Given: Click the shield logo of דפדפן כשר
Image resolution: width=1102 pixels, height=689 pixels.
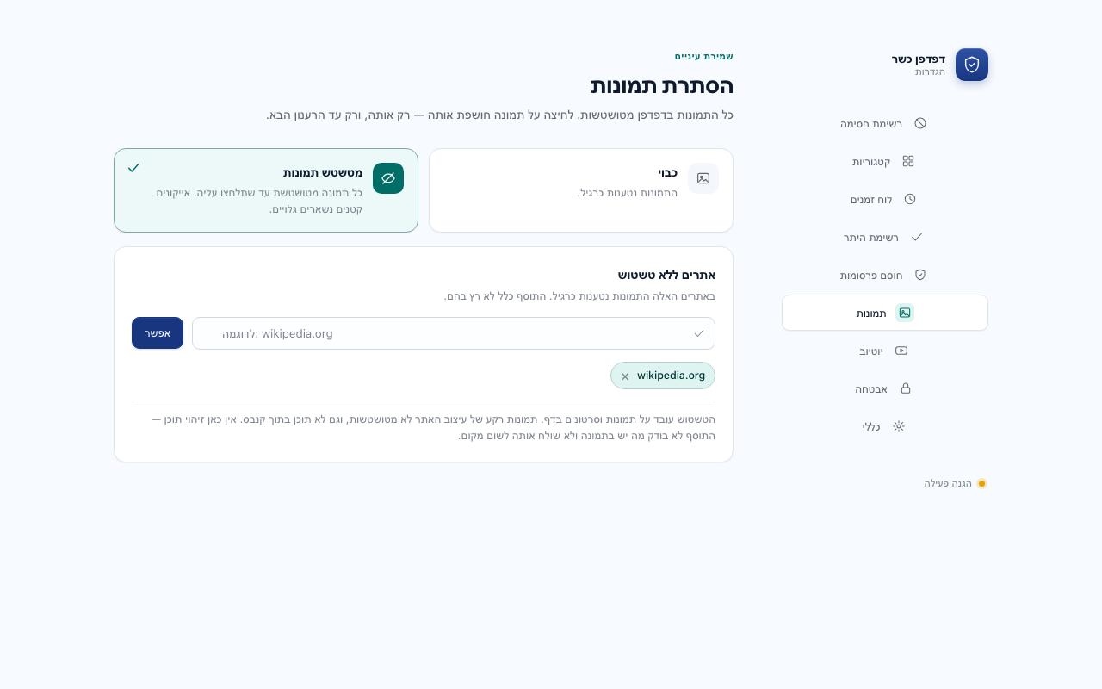Looking at the screenshot, I should pos(972,65).
